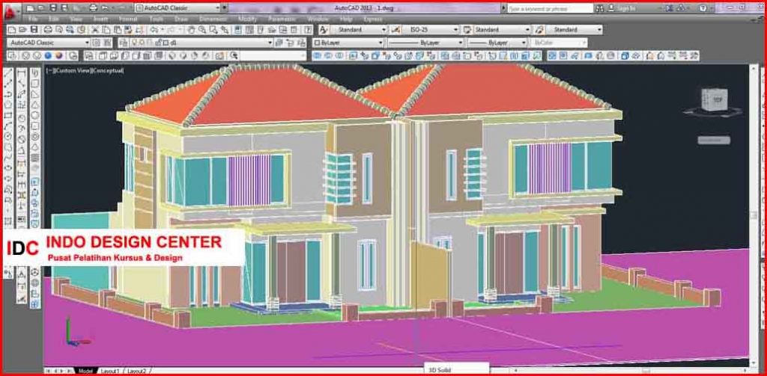The width and height of the screenshot is (767, 376).
Task: Open the Layer Properties Manager icon
Action: (x=123, y=43)
